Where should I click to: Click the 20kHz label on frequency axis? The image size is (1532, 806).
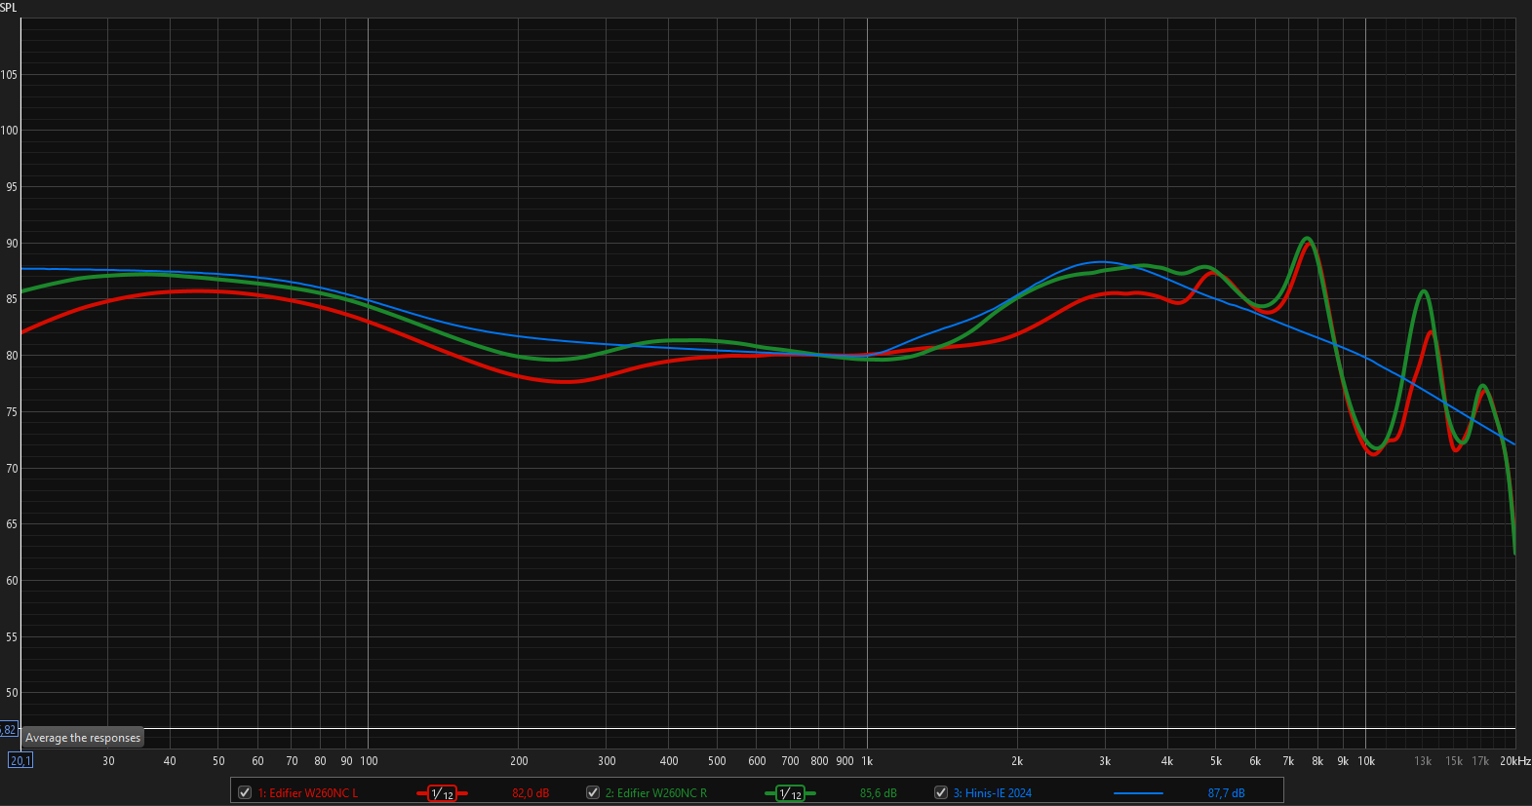click(x=1514, y=761)
